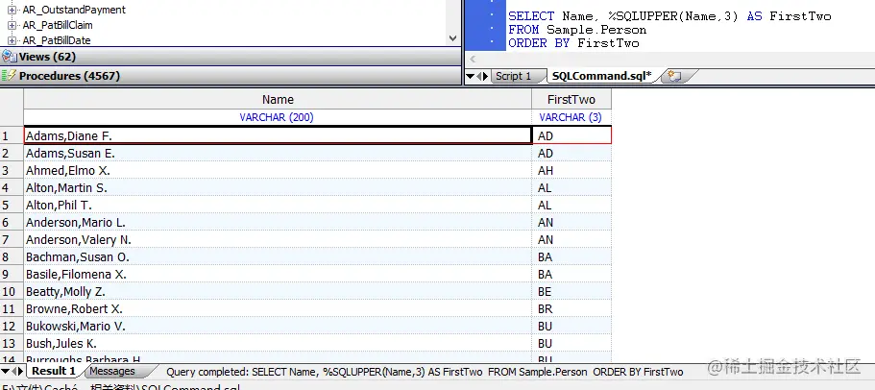Select the AR_PatBillClaim table

click(58, 26)
